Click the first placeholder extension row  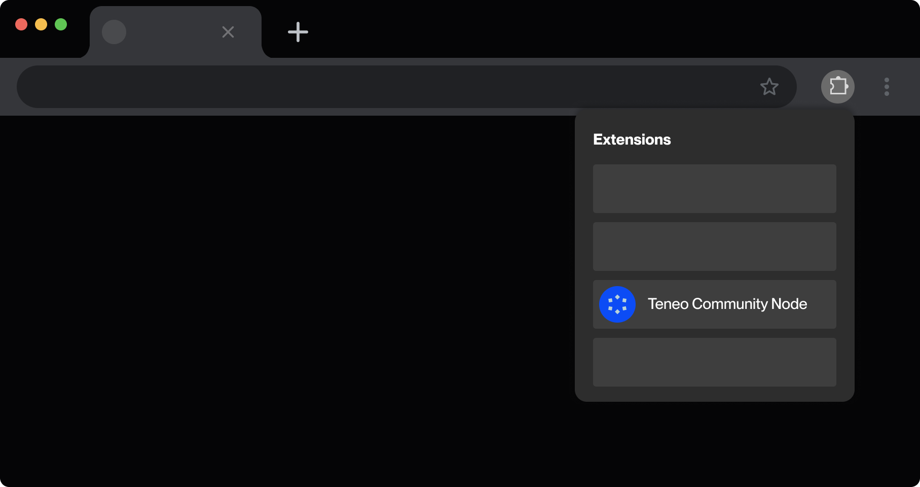(714, 188)
